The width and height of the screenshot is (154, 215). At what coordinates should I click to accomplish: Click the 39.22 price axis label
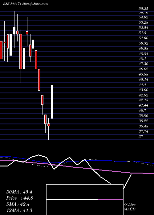(144, 121)
